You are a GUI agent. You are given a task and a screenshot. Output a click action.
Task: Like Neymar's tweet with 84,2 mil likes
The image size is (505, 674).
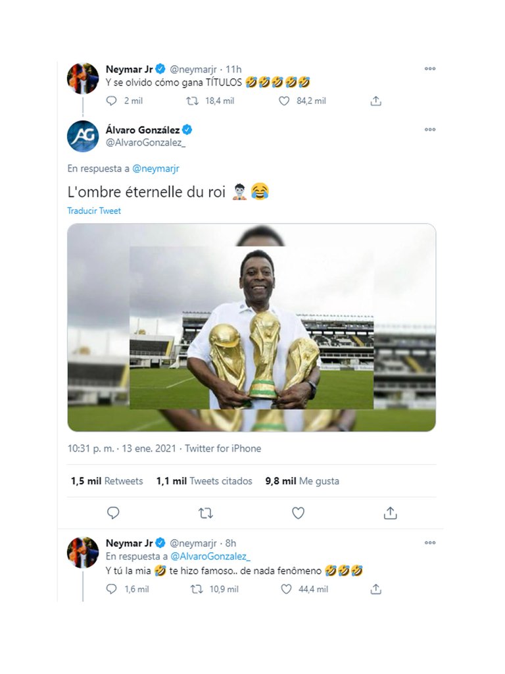pos(284,101)
